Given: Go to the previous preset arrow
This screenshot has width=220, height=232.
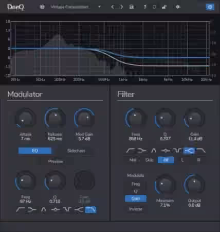Looking at the screenshot, I should pos(113,7).
